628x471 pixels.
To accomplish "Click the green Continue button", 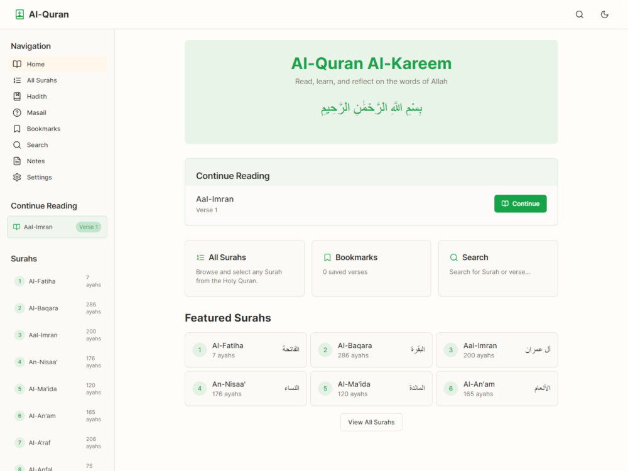I will pos(520,203).
